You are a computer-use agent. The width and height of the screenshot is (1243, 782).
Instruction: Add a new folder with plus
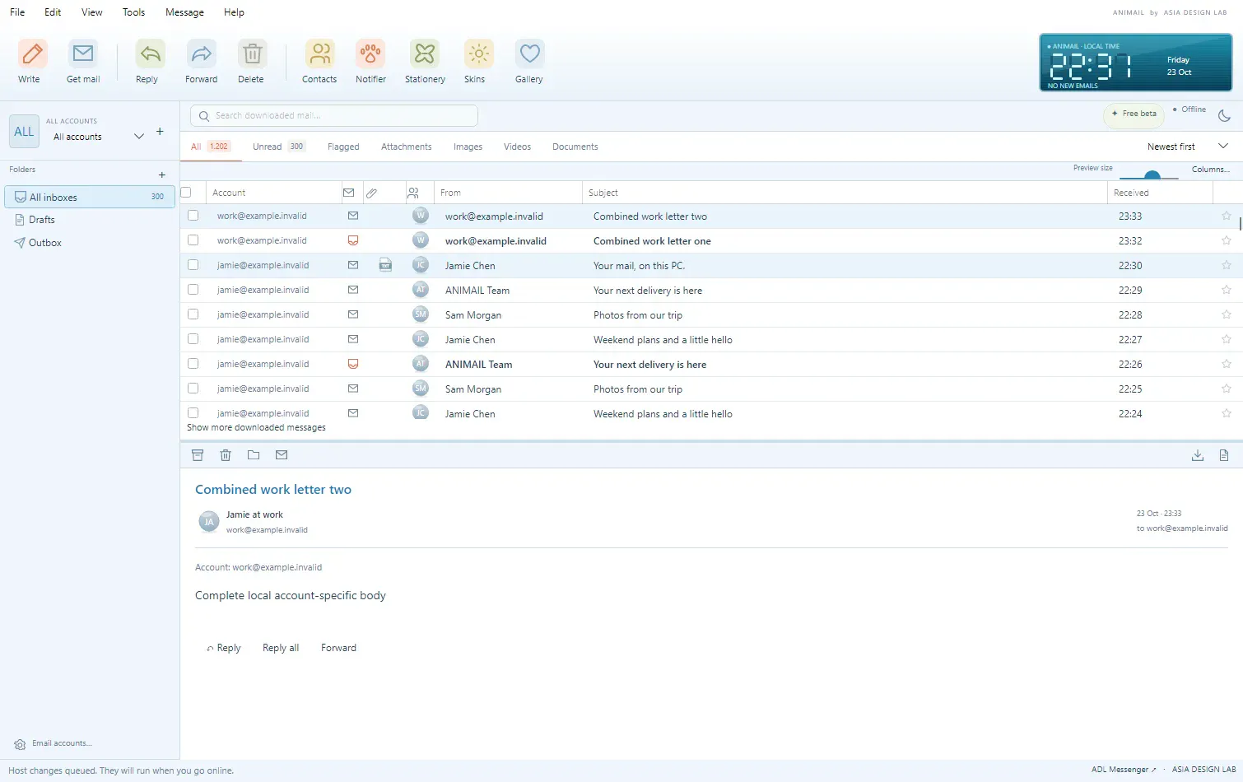coord(162,175)
